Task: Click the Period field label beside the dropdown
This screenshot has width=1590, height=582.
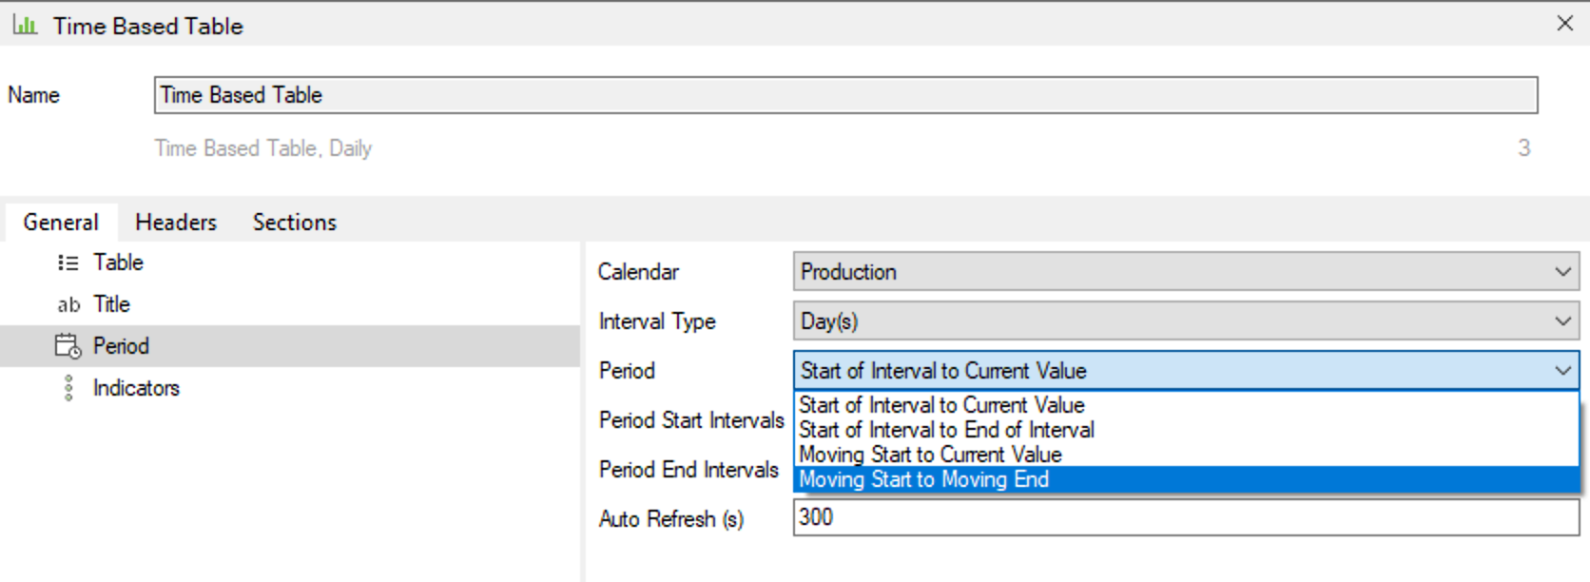Action: [x=627, y=371]
